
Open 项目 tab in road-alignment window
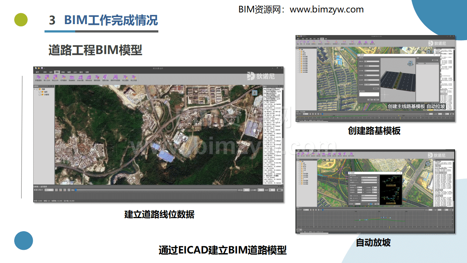(45, 72)
